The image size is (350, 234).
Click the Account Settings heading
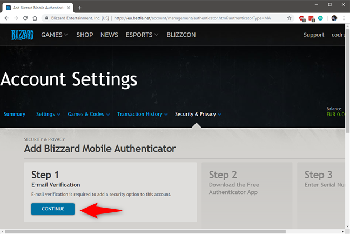click(x=69, y=79)
